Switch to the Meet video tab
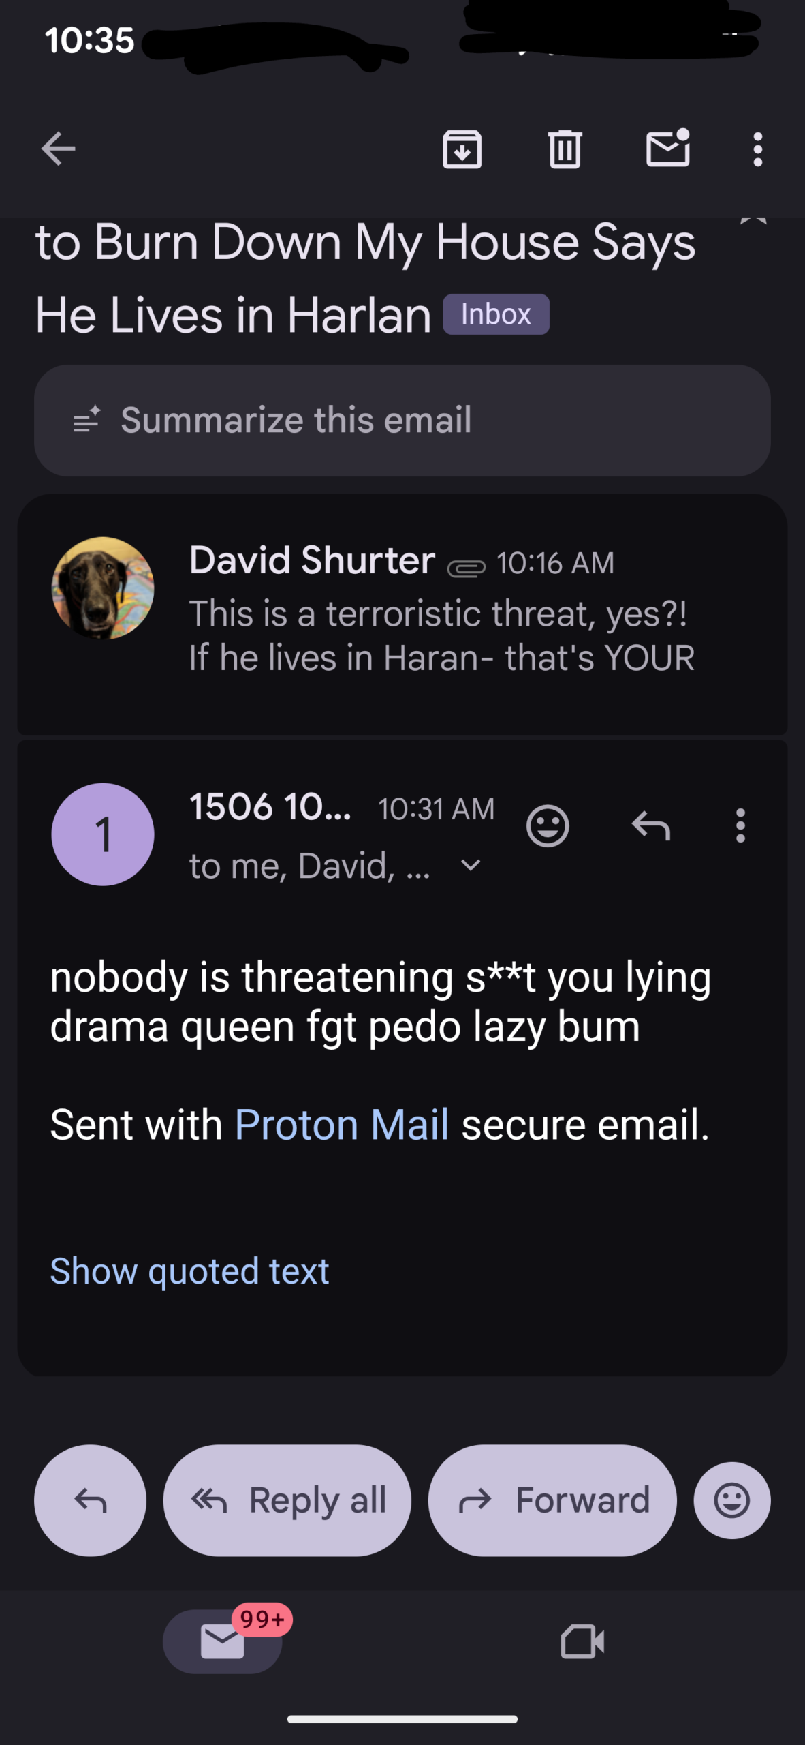805x1745 pixels. click(582, 1641)
